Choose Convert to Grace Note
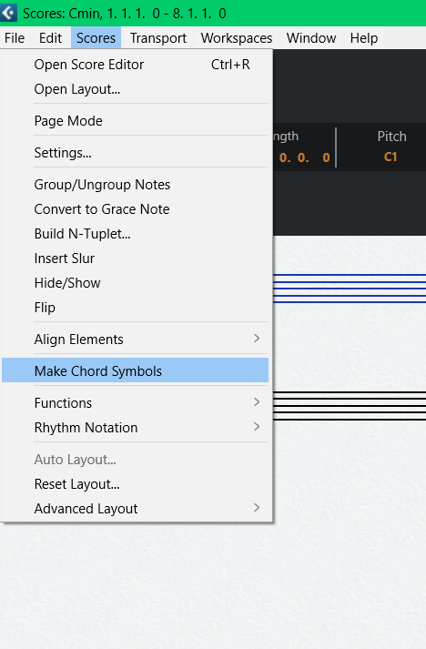 [135, 209]
